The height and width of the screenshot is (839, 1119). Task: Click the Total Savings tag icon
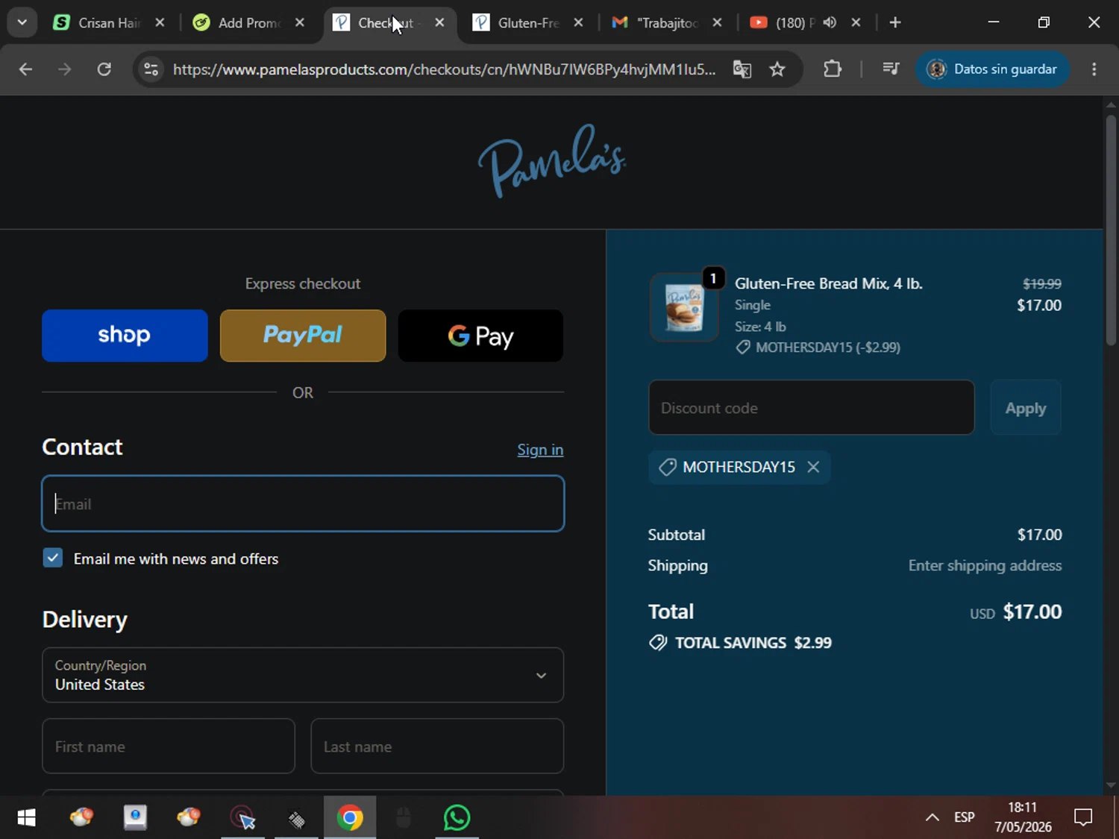[x=657, y=643]
